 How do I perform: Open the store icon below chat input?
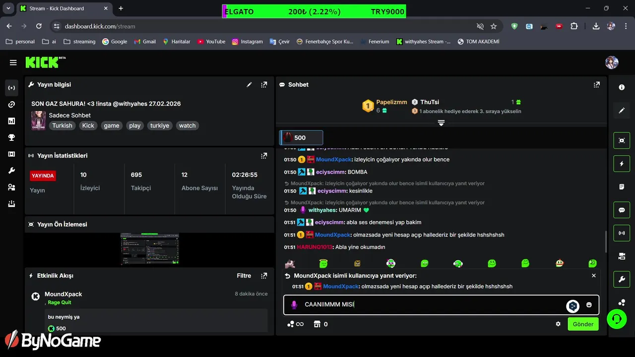(x=317, y=324)
